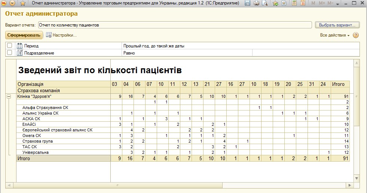
Task: Open the Все действия dropdown menu
Action: (335, 35)
